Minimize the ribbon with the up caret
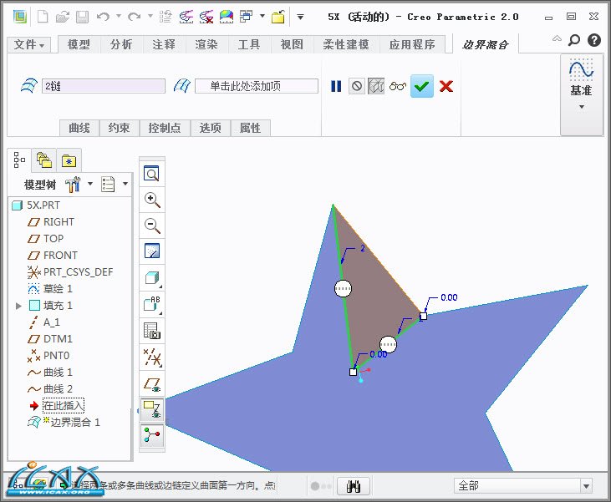Viewport: 611px width, 502px height. click(x=557, y=39)
